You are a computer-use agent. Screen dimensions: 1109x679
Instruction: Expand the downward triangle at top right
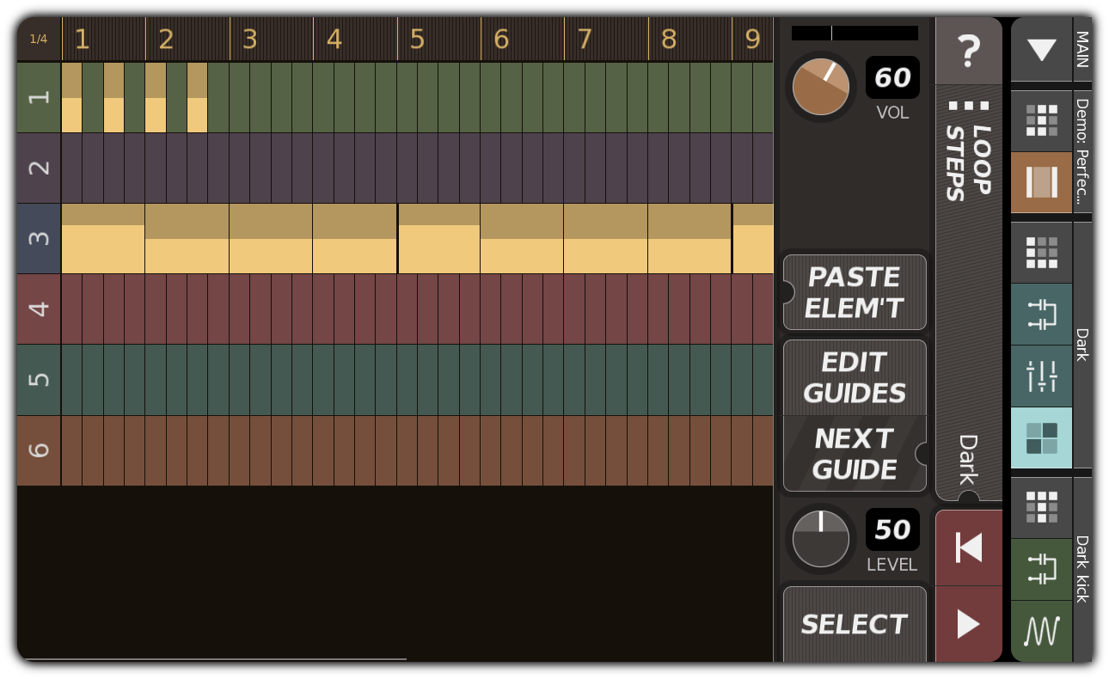[1041, 50]
